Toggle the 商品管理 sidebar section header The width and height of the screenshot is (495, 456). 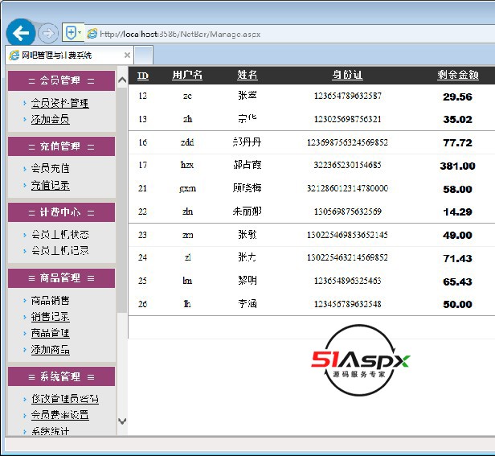point(61,277)
